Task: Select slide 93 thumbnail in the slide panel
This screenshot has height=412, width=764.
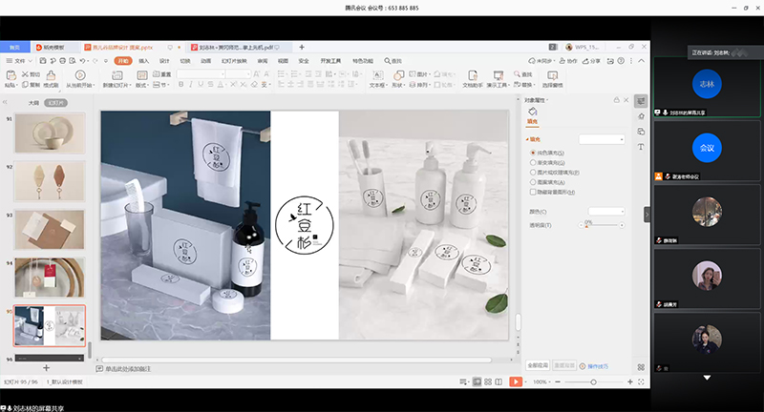Action: 49,229
